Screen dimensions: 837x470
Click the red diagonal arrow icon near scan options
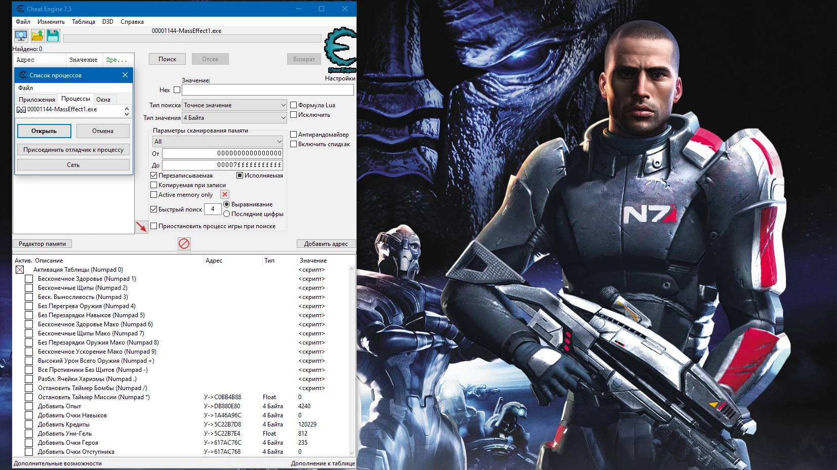point(143,227)
